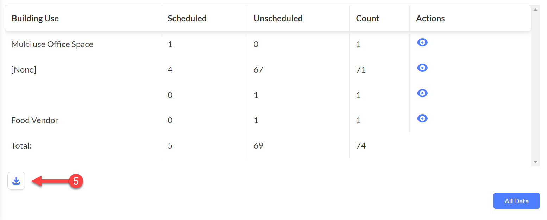
Task: Click scrollbar down arrow
Action: pos(535,162)
